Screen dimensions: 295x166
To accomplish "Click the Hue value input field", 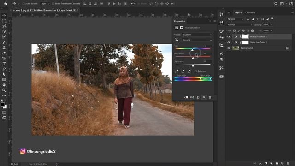I will pyautogui.click(x=207, y=46).
